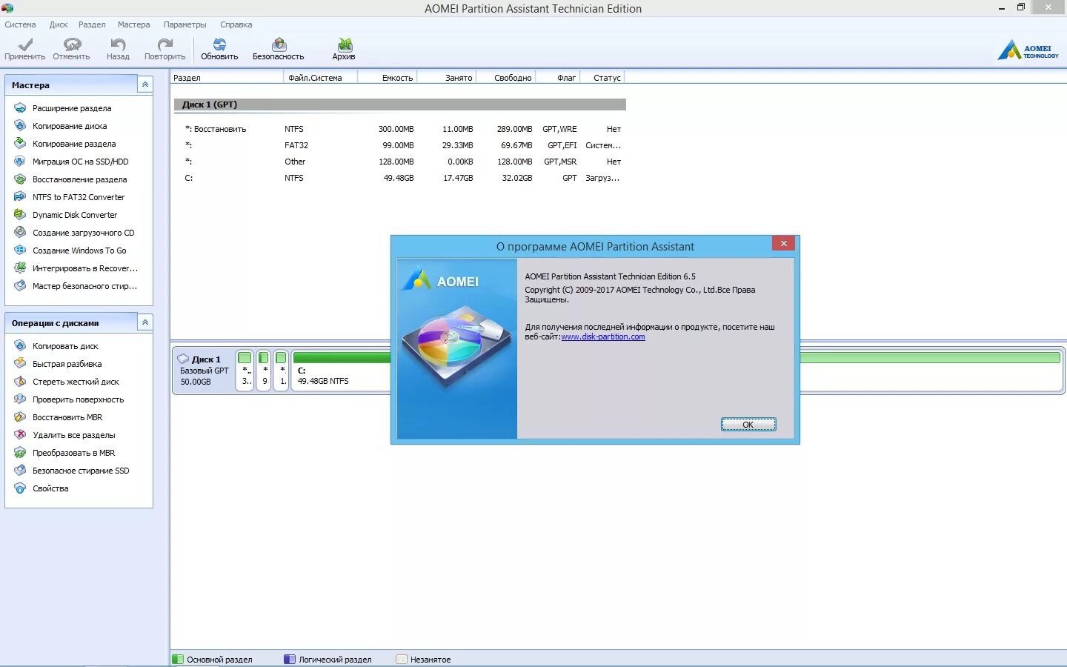The image size is (1067, 667).
Task: Follow the www.disk-partition.com link
Action: [x=602, y=336]
